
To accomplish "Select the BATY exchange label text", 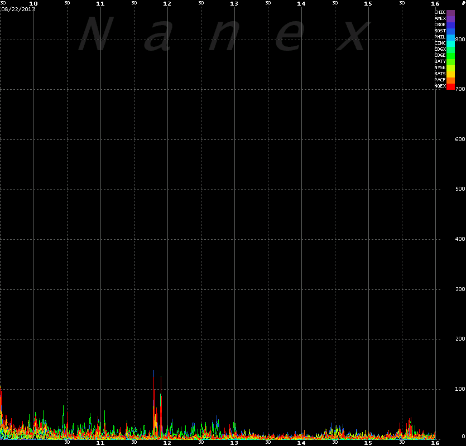I will point(440,61).
